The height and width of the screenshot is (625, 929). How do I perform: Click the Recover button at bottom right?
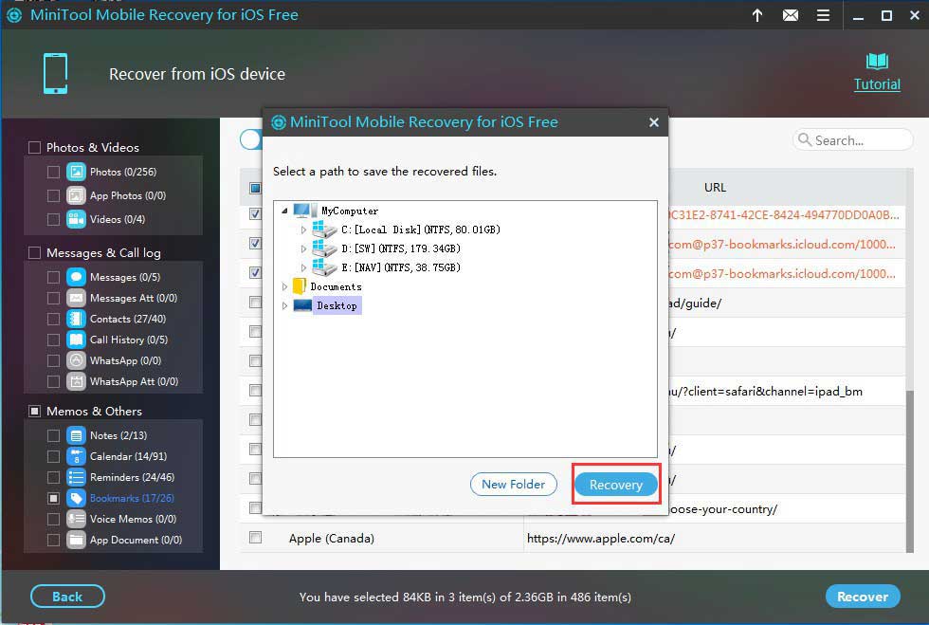(x=863, y=596)
